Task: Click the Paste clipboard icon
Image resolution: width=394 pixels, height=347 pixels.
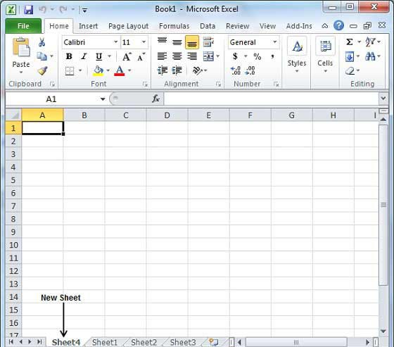Action: point(21,48)
